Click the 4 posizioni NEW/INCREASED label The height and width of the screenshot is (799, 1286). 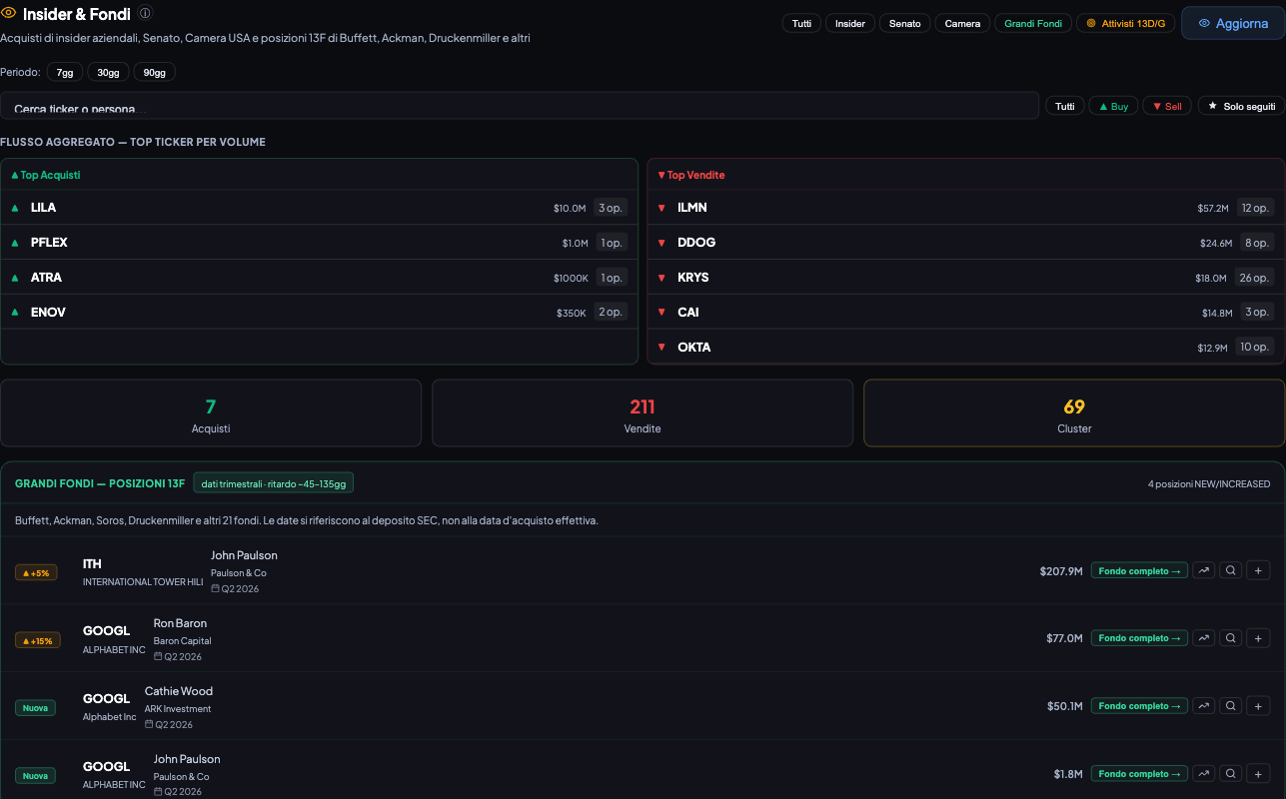coord(1209,483)
